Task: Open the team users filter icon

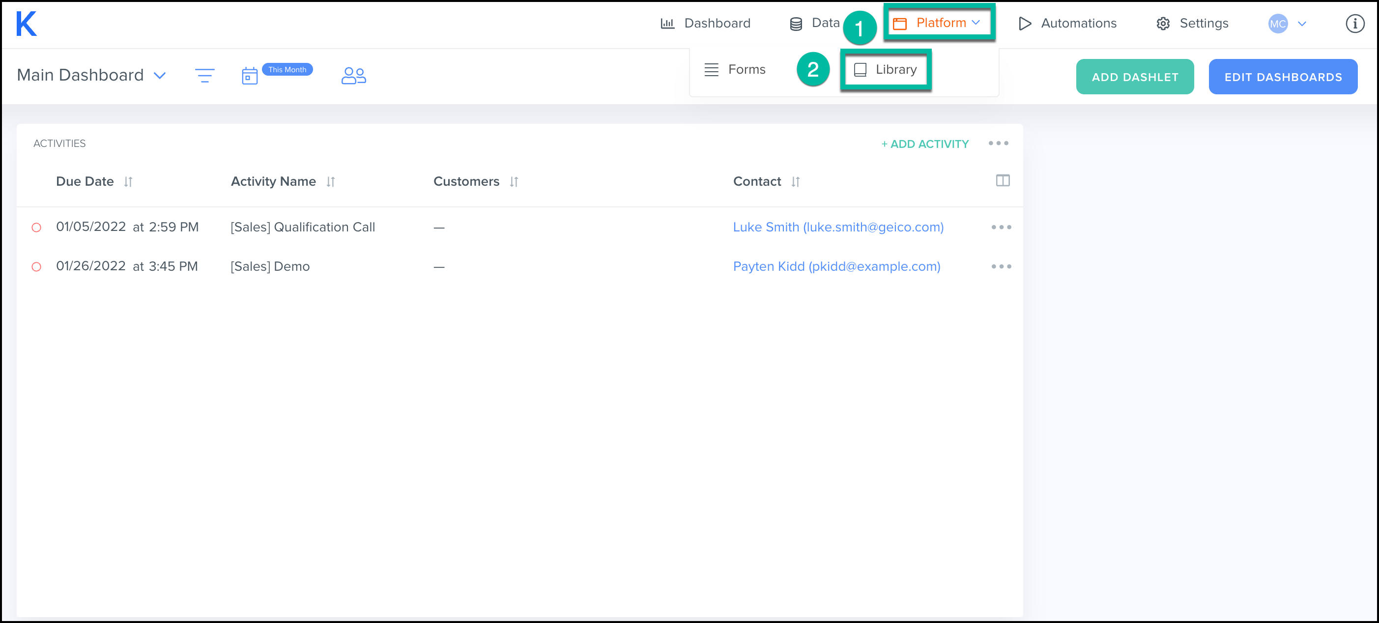Action: 353,76
